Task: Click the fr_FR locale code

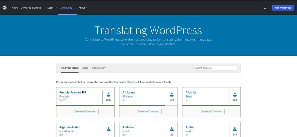Action: click(63, 100)
